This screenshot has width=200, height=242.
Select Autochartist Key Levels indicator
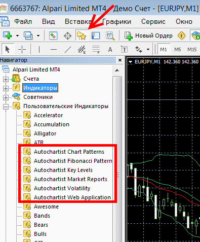(63, 170)
